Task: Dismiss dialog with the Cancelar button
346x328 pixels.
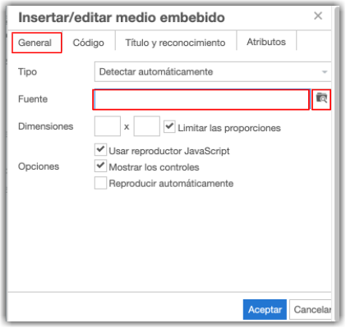Action: pos(311,309)
